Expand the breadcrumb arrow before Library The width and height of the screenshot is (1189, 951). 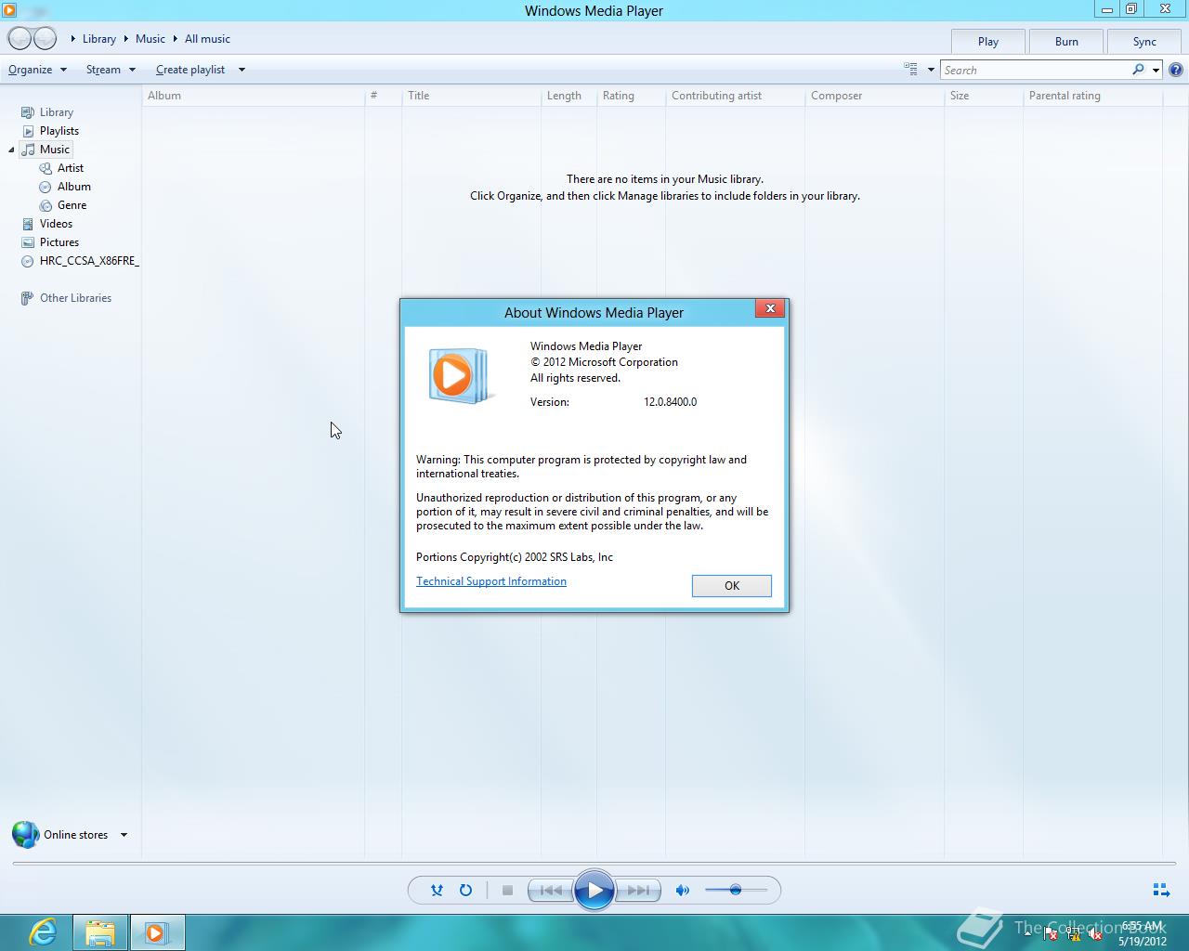[x=73, y=39]
